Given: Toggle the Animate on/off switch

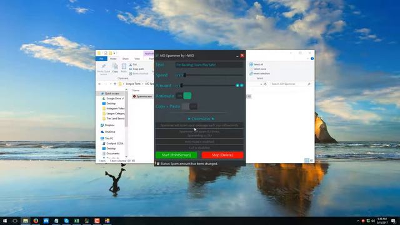Looking at the screenshot, I should click(184, 96).
